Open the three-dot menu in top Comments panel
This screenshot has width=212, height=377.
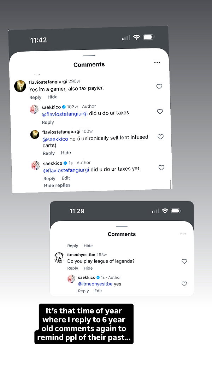[x=157, y=63]
